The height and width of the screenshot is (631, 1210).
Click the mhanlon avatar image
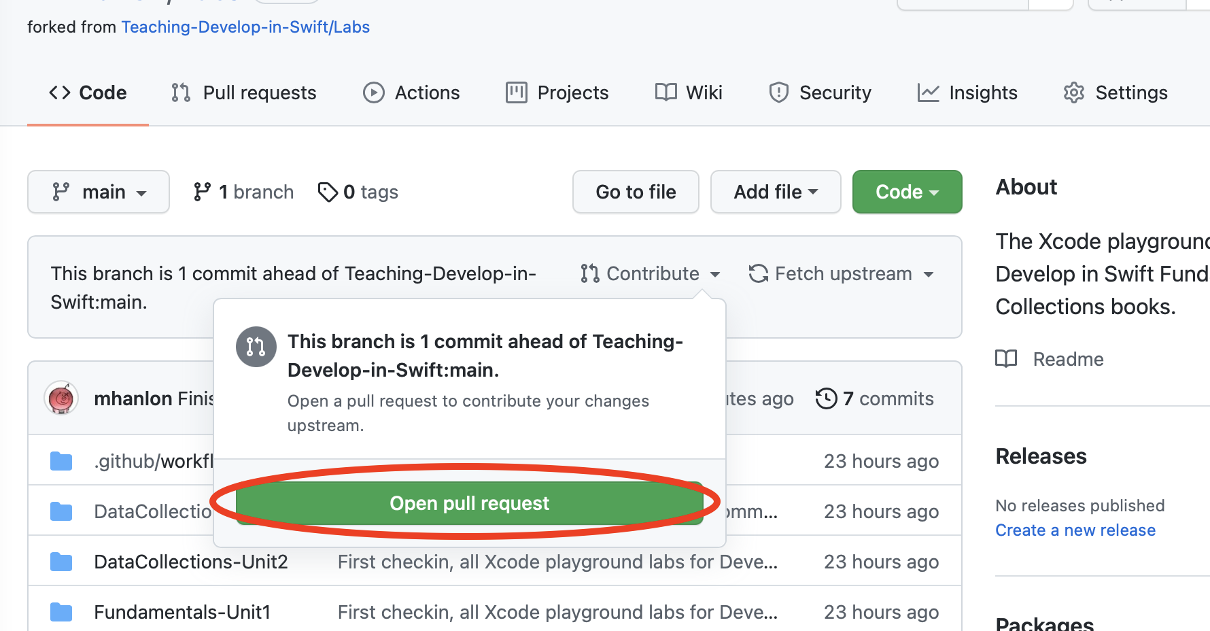61,398
